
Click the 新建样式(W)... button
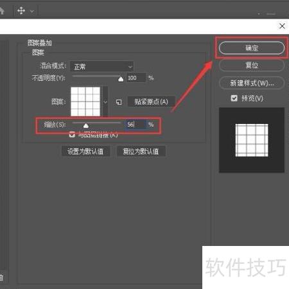coord(252,83)
